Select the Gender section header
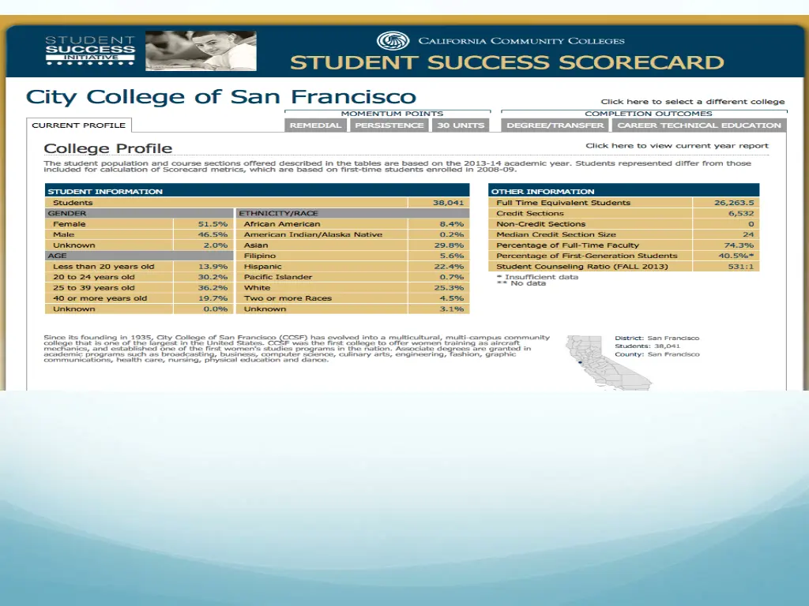This screenshot has width=809, height=606. click(139, 213)
